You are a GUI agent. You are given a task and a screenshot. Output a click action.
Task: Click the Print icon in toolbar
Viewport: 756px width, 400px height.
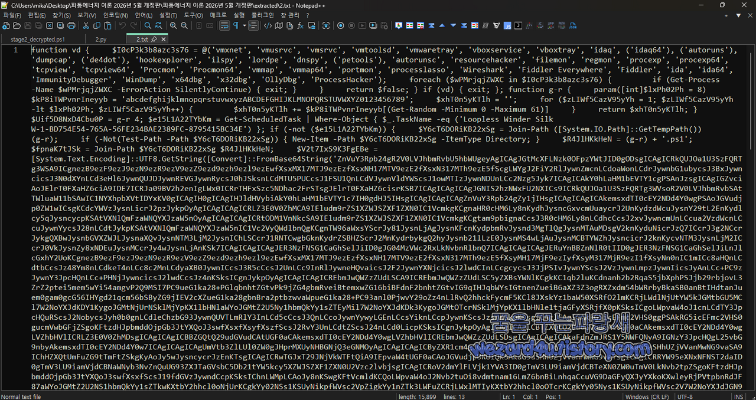71,25
